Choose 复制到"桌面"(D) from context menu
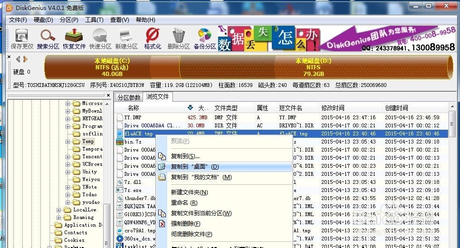 pos(224,166)
